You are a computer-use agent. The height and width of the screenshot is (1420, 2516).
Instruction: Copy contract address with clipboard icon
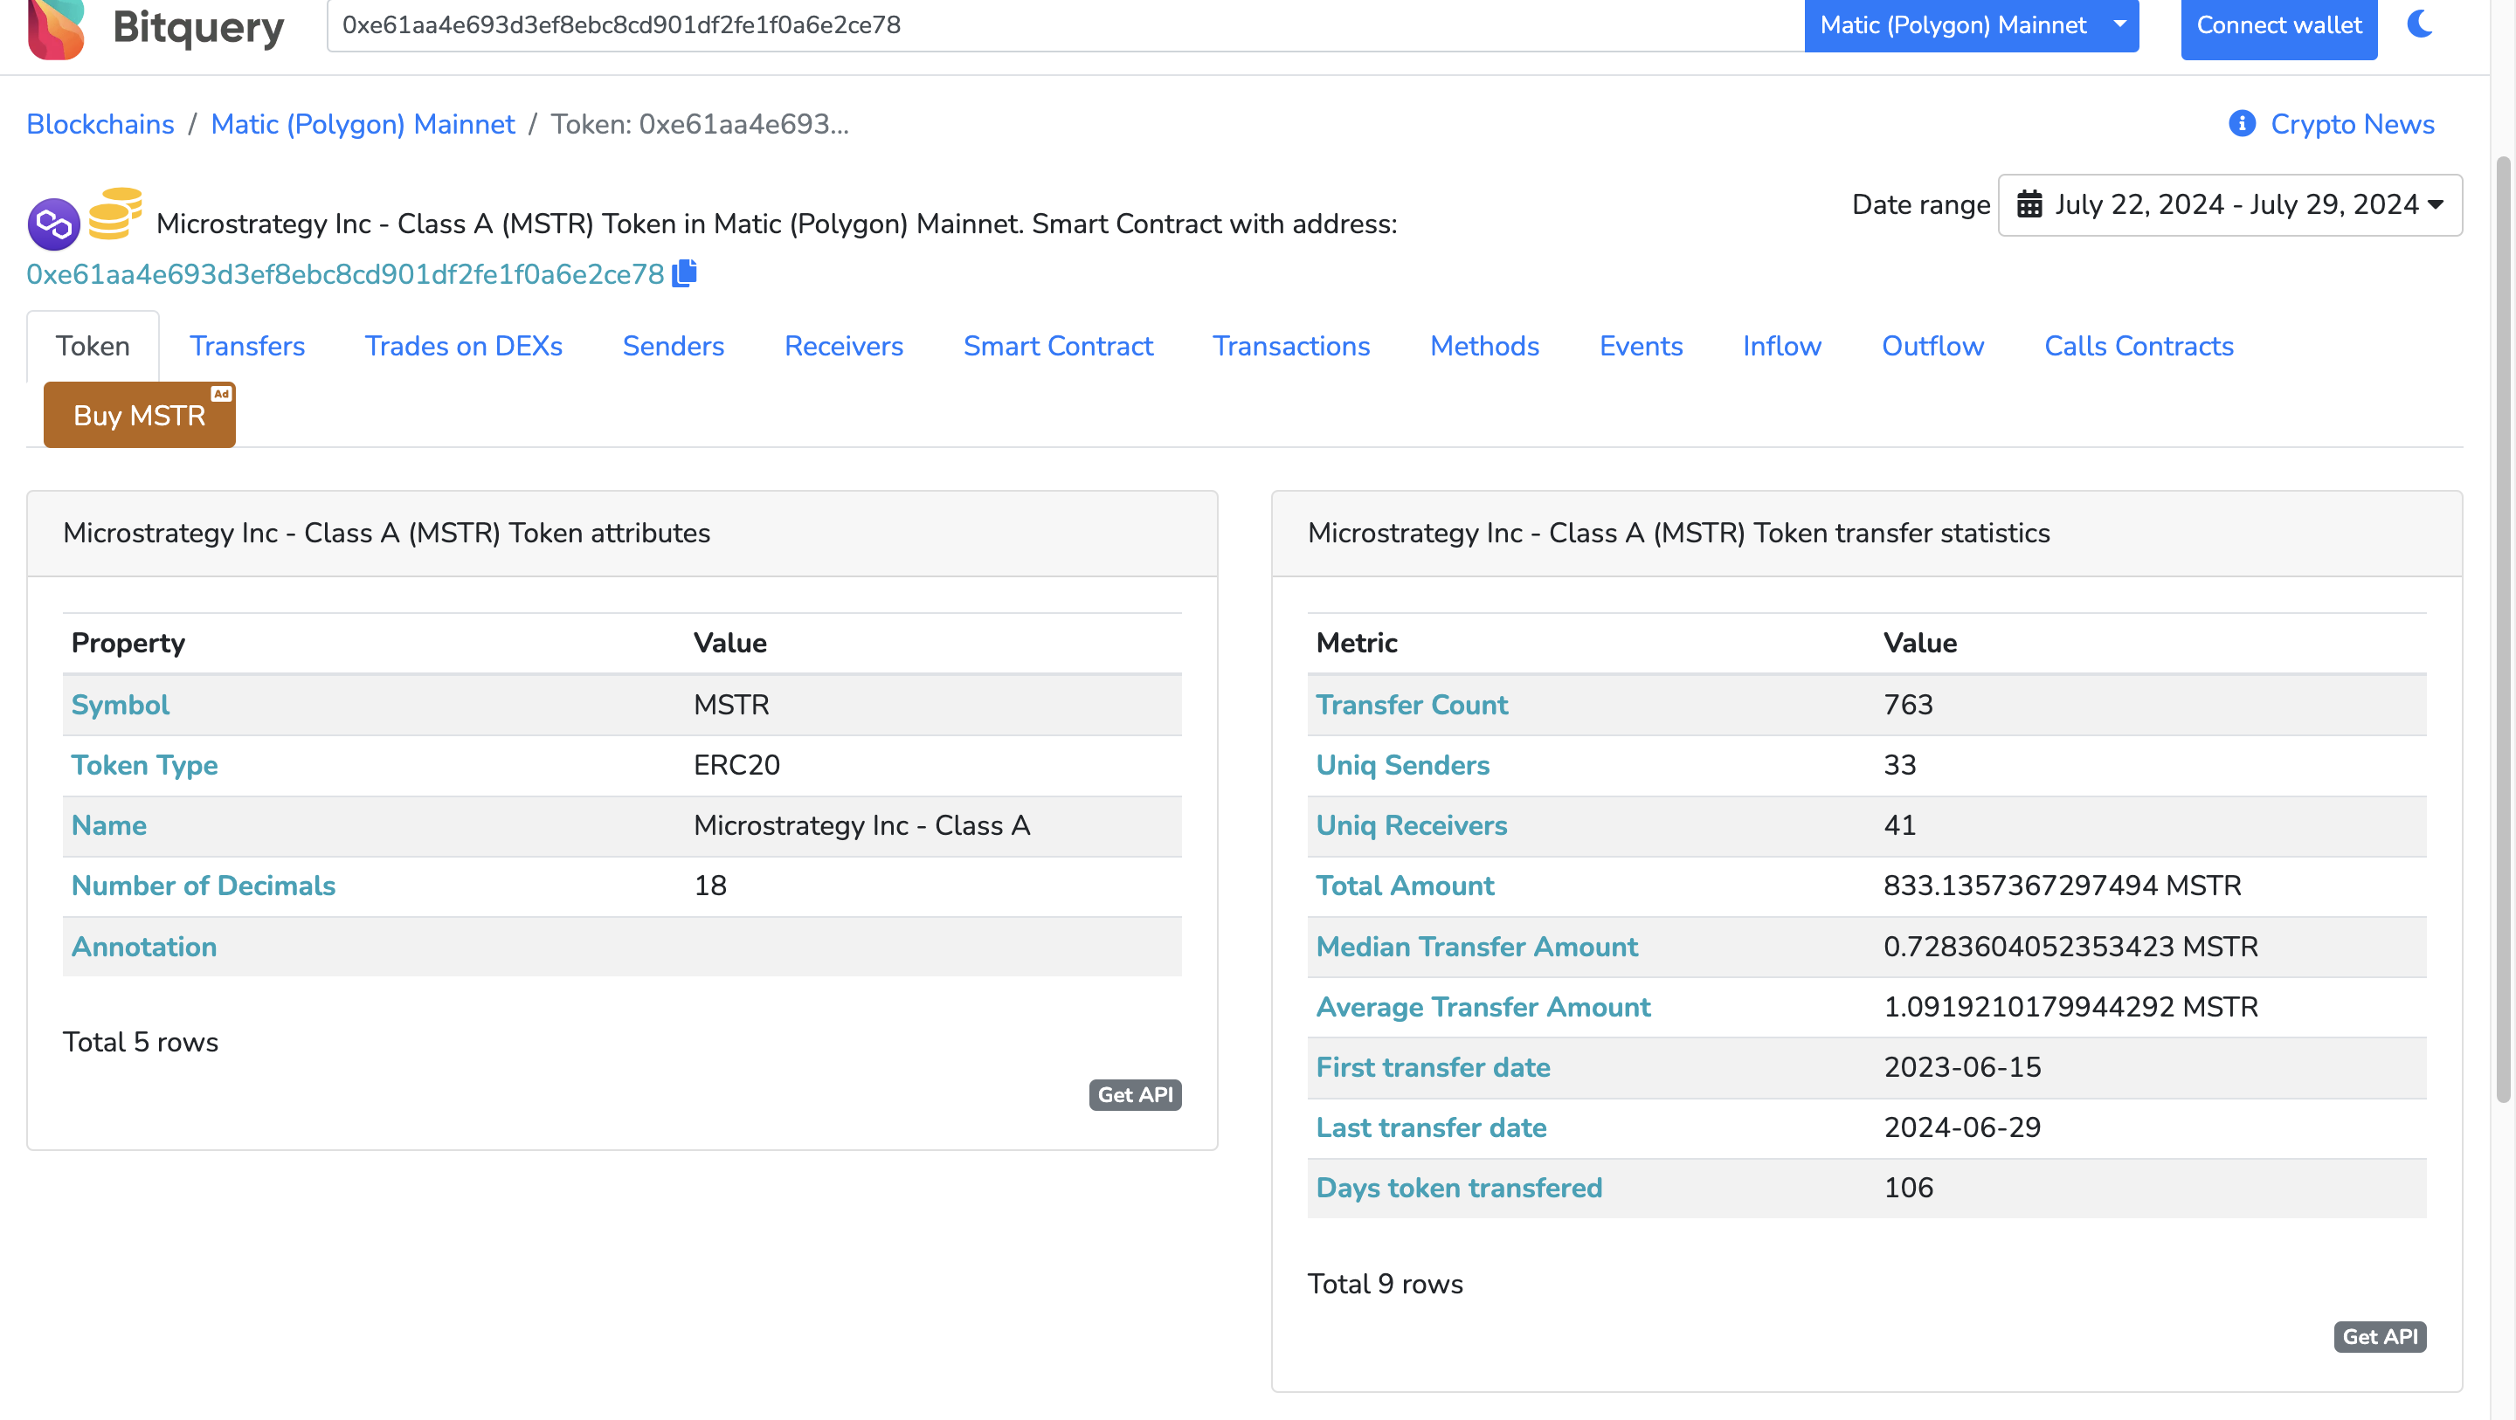coord(685,273)
